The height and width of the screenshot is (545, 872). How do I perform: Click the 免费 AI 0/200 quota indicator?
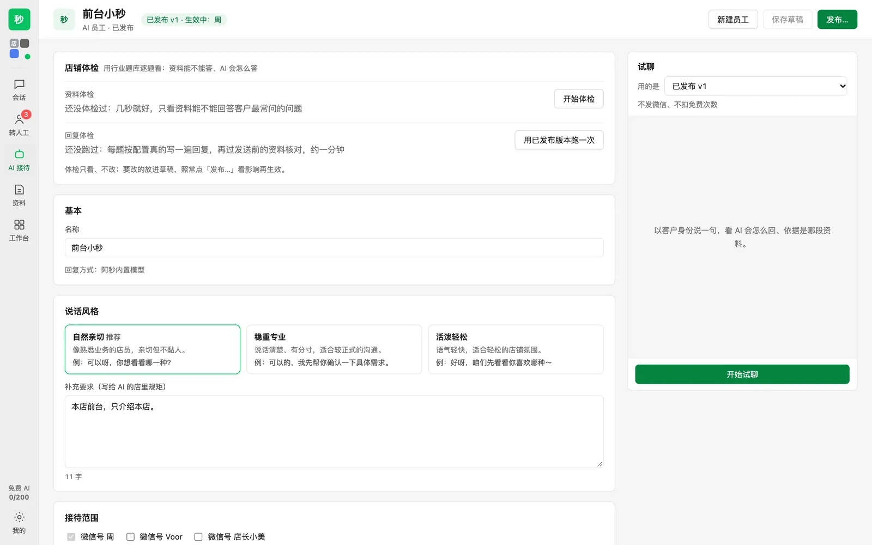[x=19, y=493]
